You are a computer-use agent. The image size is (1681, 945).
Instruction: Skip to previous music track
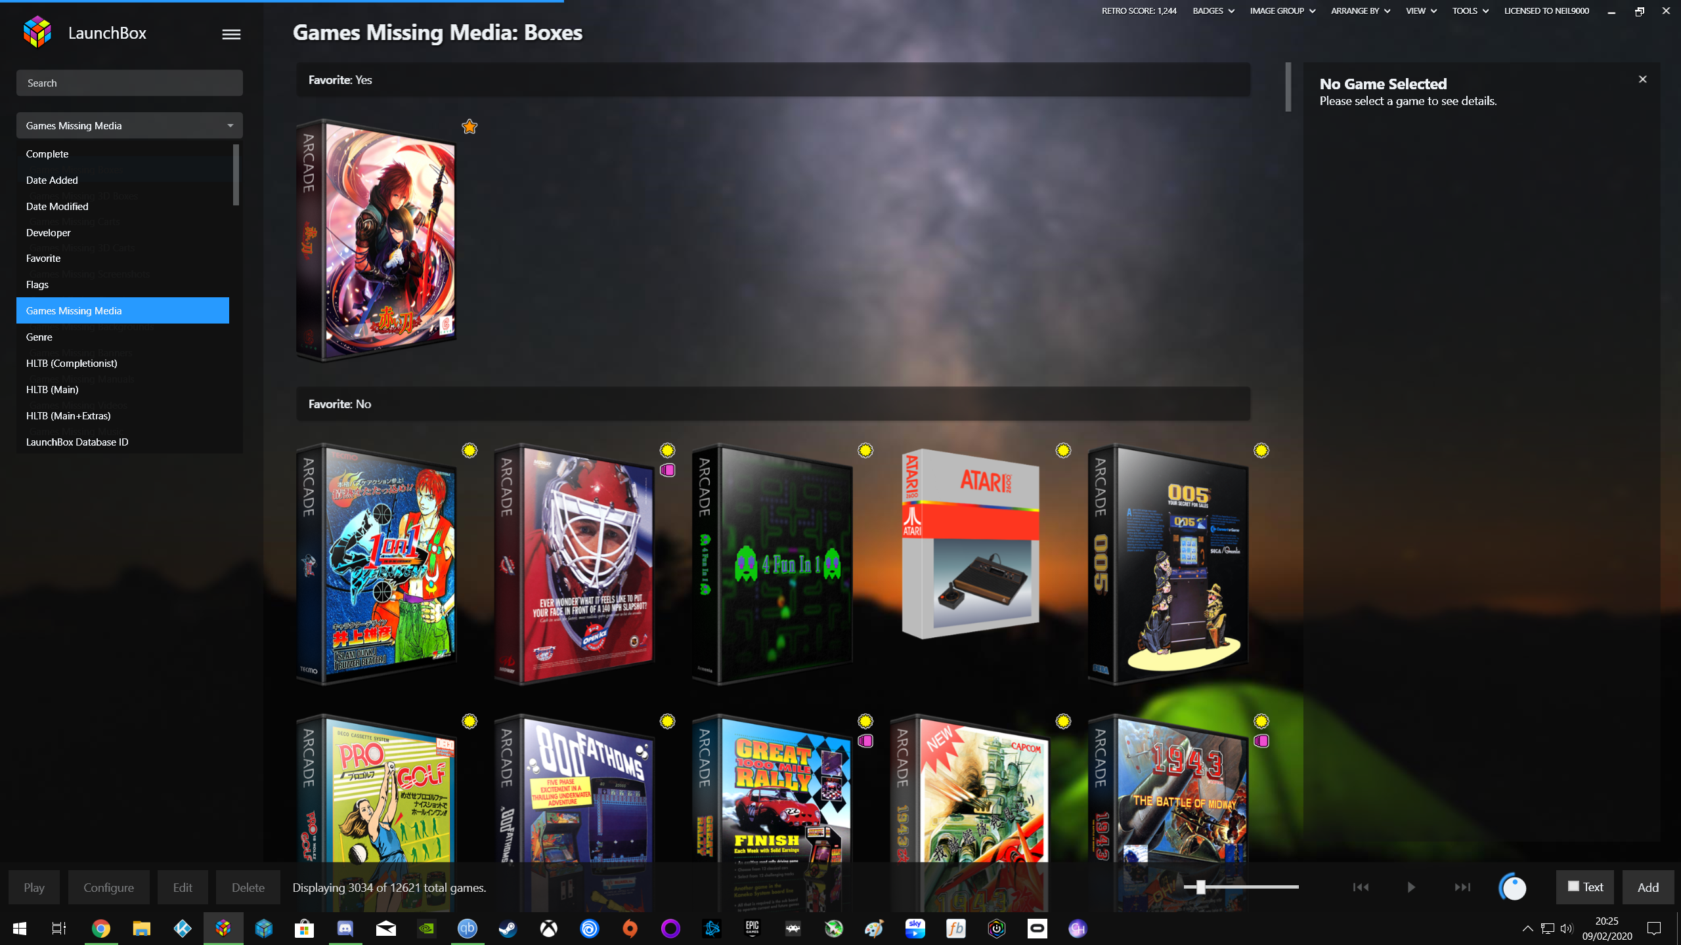[1361, 887]
